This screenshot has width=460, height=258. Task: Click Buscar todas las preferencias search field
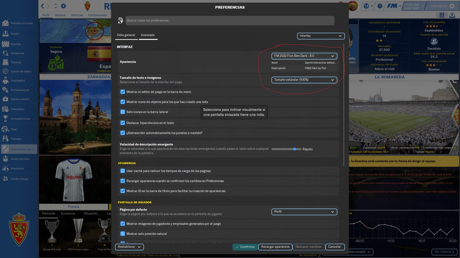230,20
